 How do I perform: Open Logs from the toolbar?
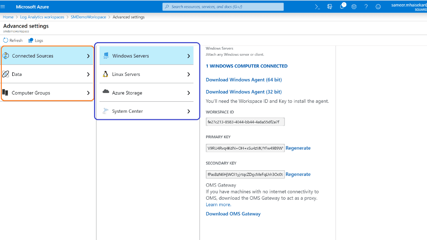36,40
